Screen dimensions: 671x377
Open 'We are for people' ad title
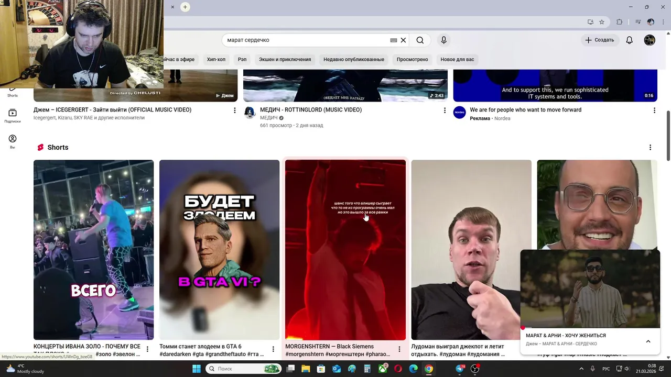tap(526, 110)
